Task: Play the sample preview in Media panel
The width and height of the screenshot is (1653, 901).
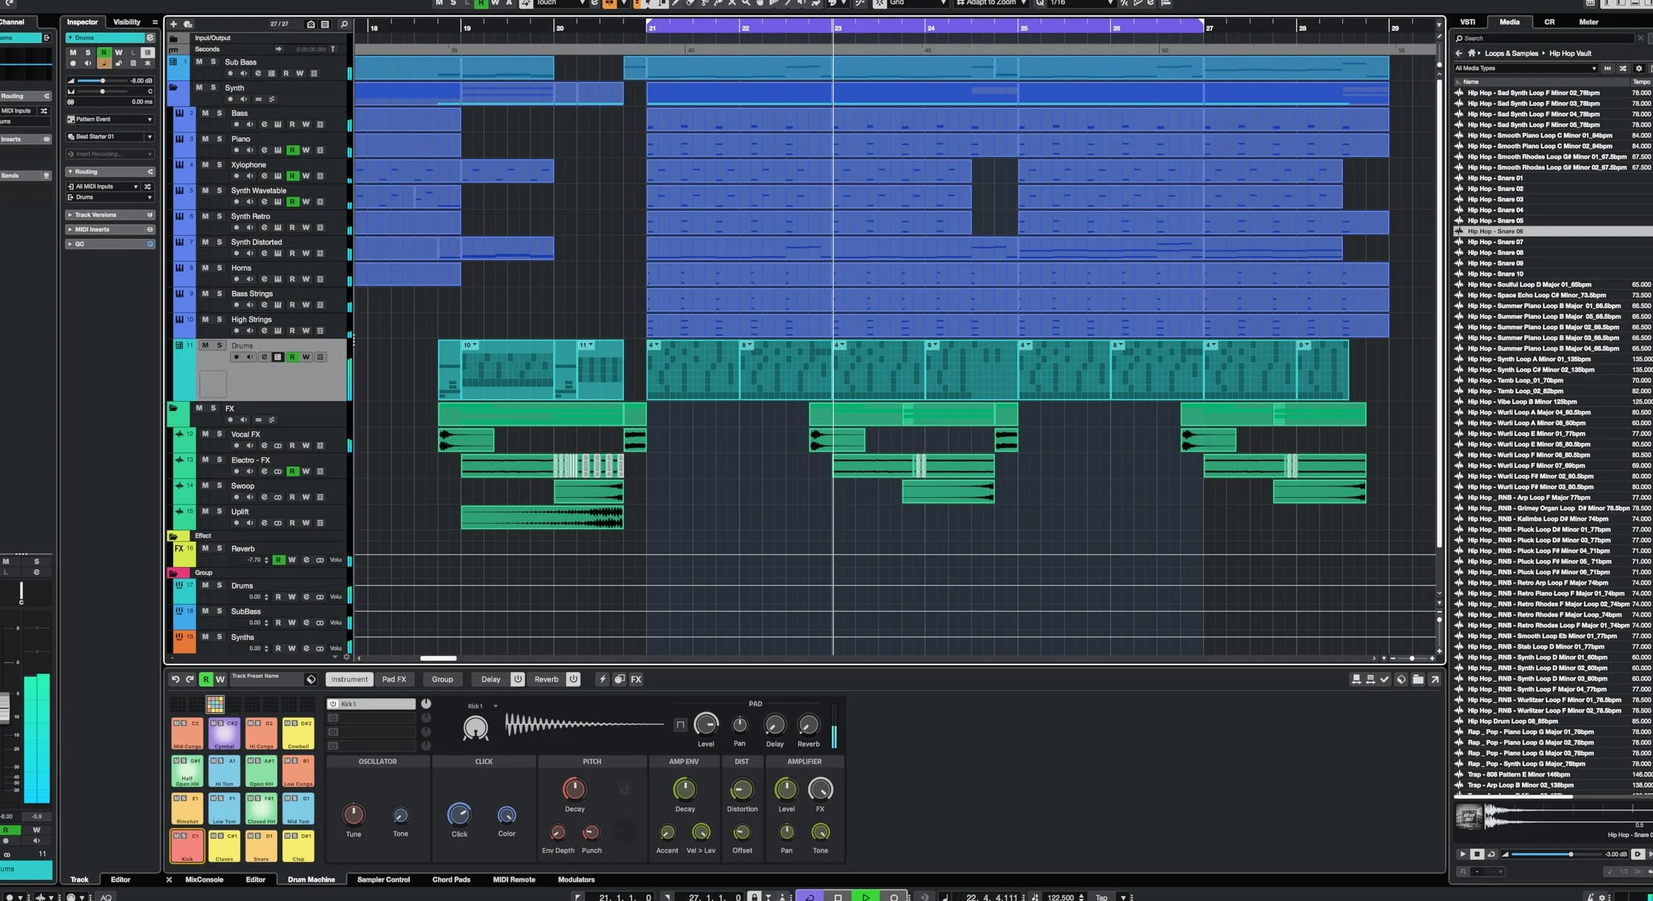Action: [1462, 854]
